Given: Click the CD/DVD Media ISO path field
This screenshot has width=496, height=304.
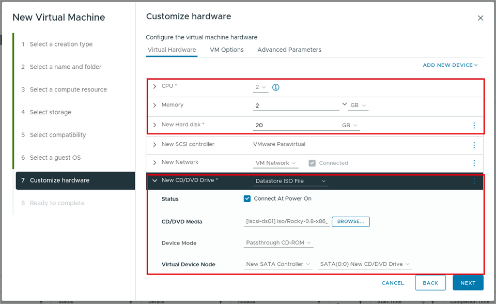Looking at the screenshot, I should (287, 222).
